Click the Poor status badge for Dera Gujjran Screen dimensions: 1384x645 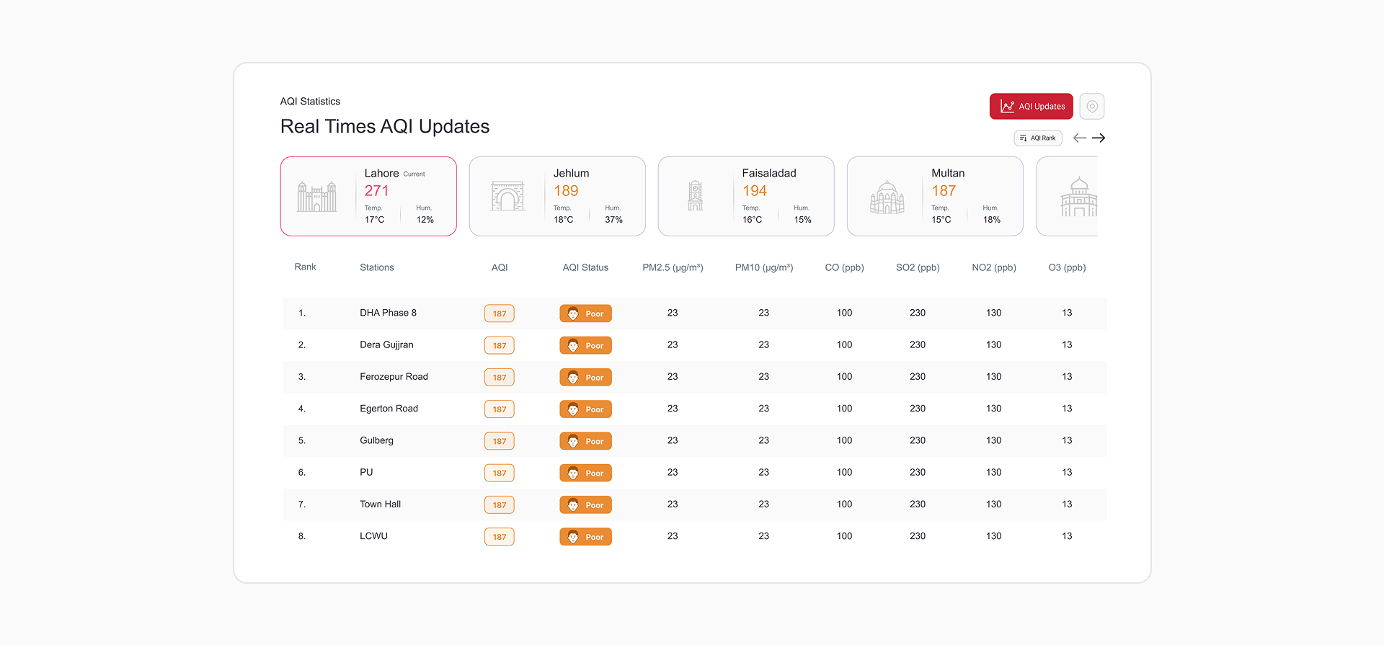point(585,346)
